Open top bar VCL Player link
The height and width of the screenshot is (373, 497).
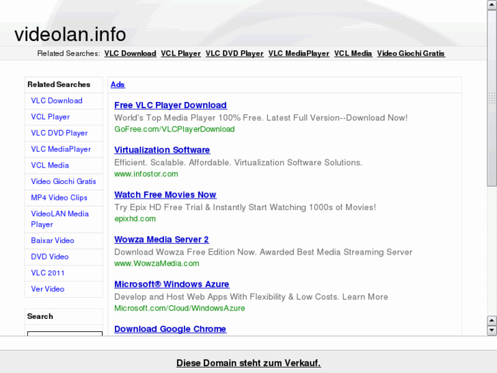(x=180, y=53)
